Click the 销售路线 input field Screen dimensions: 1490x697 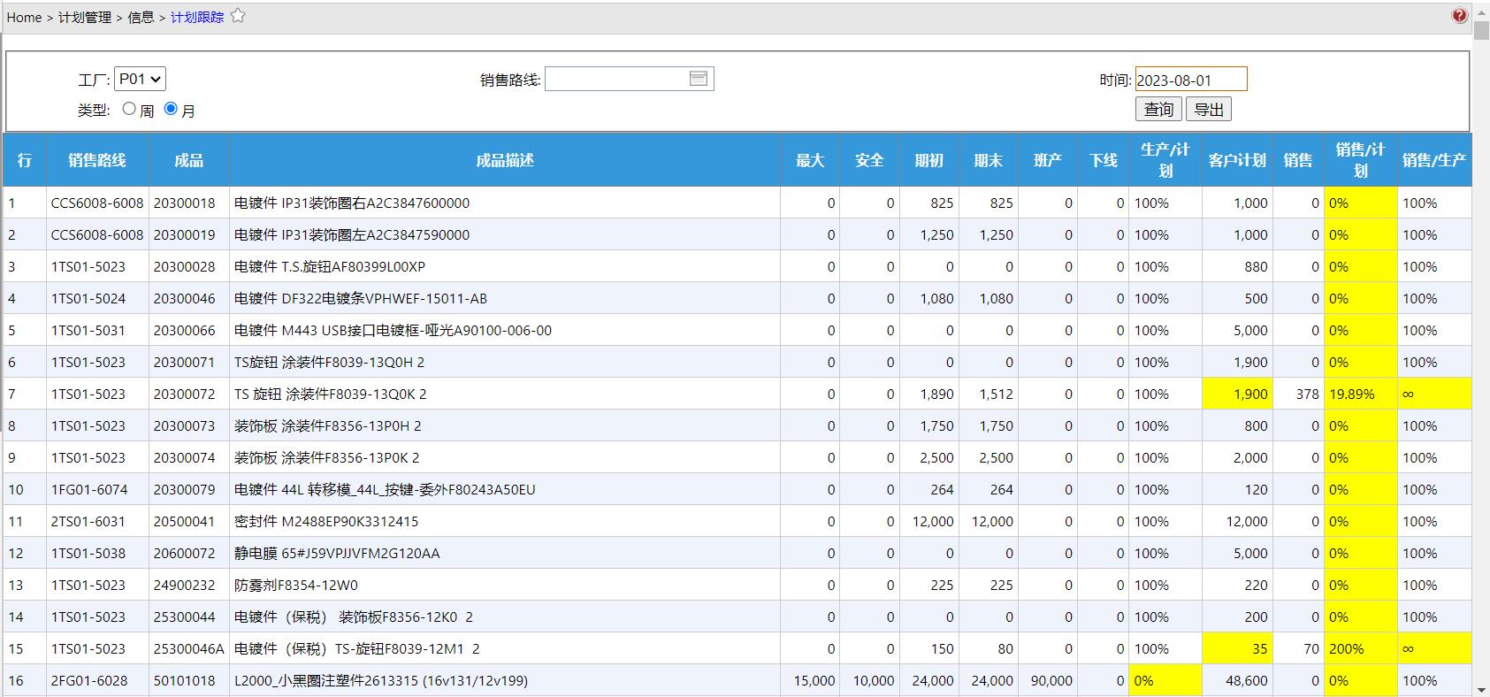point(616,79)
